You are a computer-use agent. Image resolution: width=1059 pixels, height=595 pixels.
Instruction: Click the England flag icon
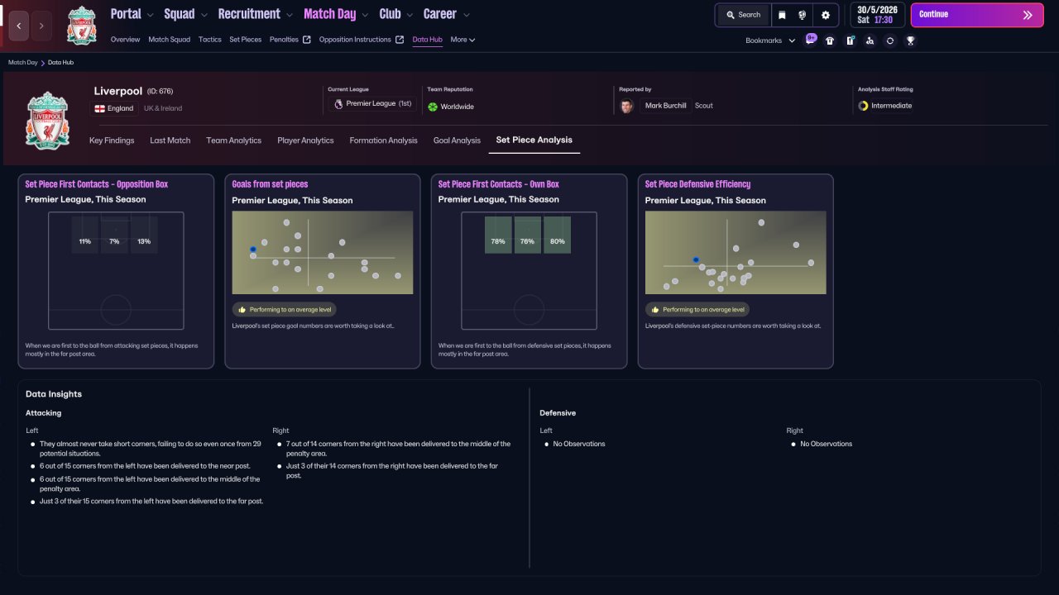click(x=100, y=108)
